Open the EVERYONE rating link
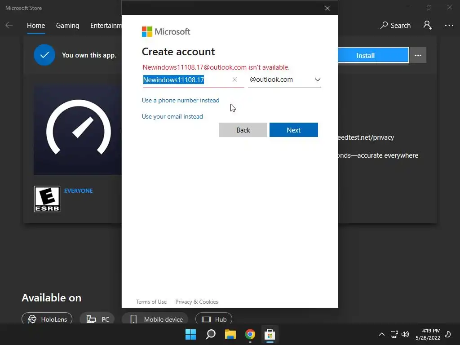460x345 pixels. point(78,190)
